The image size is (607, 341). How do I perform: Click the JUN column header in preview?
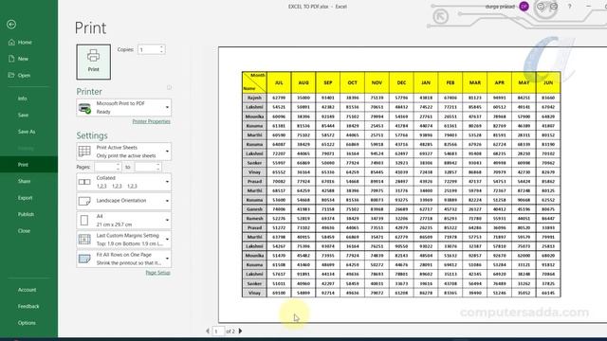click(548, 82)
